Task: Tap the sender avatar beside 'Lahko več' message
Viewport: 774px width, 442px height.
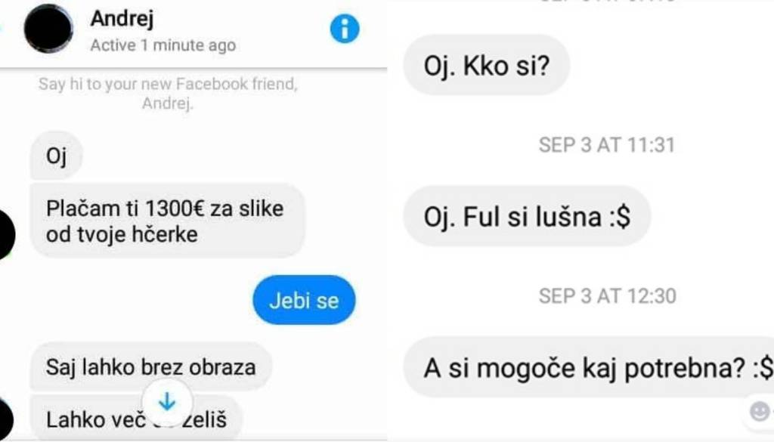Action: [5, 419]
